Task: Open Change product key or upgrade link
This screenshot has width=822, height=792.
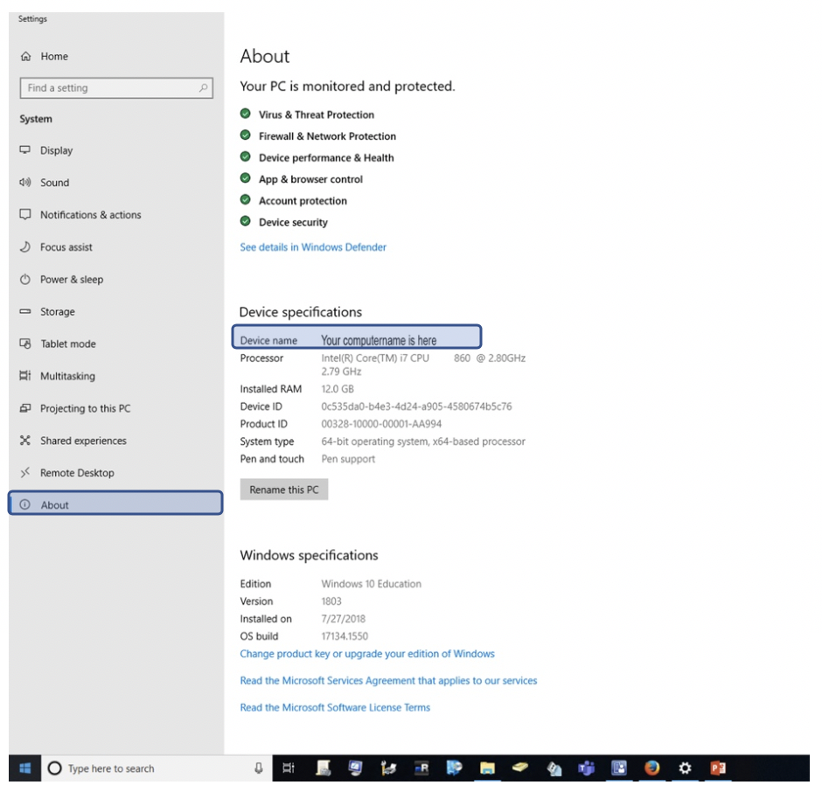Action: point(367,654)
